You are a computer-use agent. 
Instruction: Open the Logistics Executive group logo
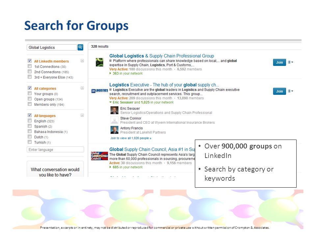click(x=99, y=91)
